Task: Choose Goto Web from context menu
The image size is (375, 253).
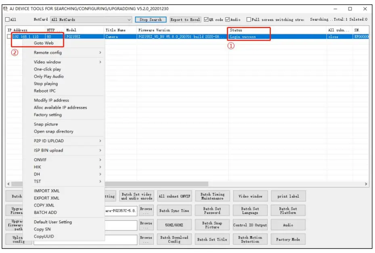Action: 44,43
